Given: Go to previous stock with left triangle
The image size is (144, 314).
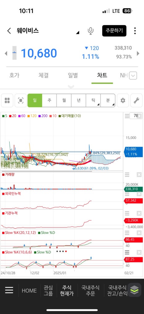Looking at the screenshot, I should pos(6,53).
